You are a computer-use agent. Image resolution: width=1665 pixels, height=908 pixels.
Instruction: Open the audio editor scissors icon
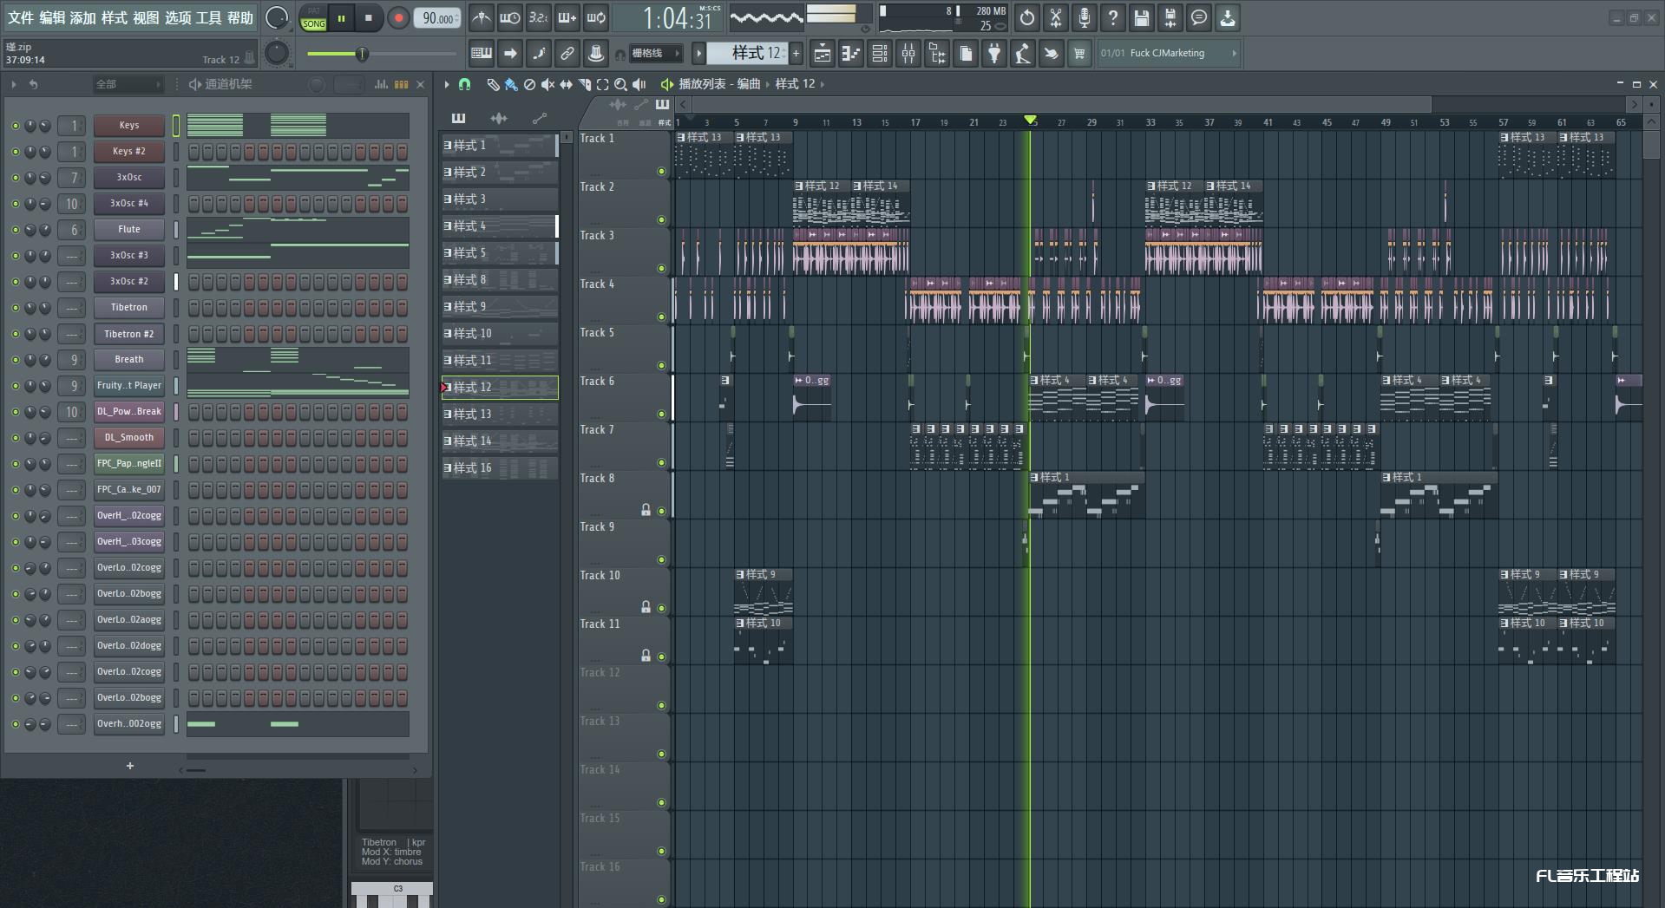[x=1056, y=17]
